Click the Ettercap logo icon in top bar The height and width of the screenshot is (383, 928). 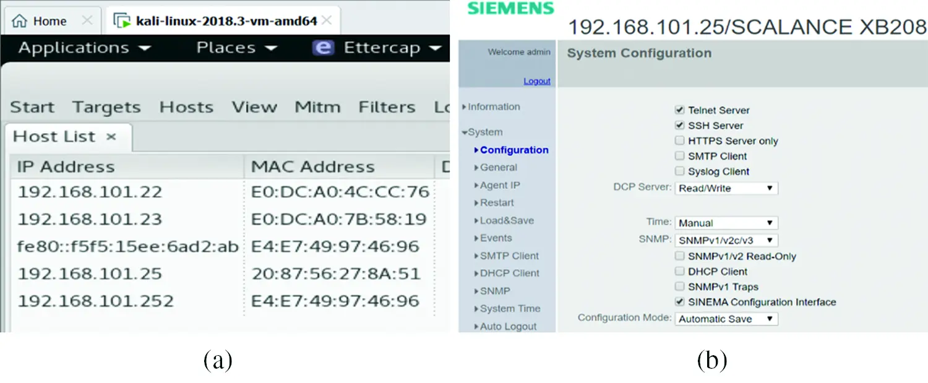[324, 48]
